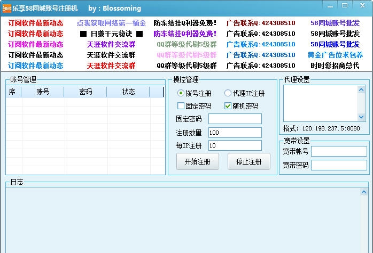Click into the 每IP注册 text box

[x=235, y=145]
